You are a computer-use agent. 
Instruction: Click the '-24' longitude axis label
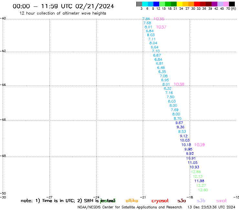96,197
